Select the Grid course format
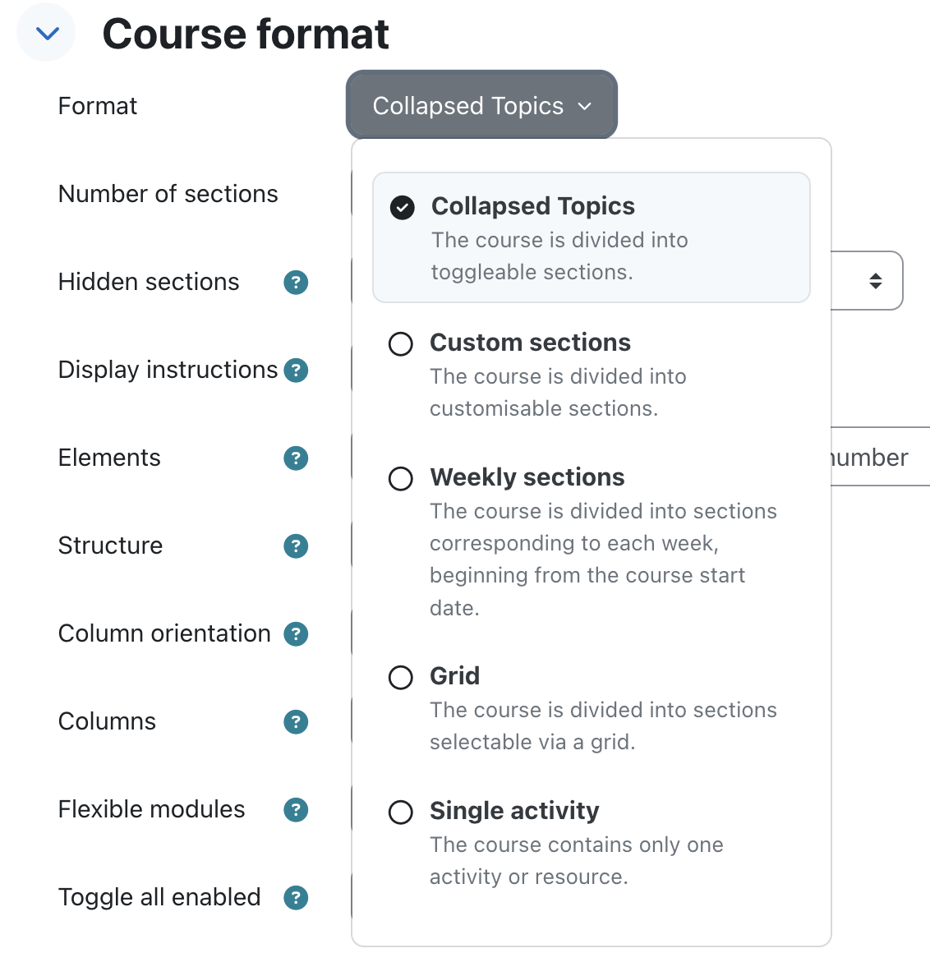Viewport: 930px width, 953px height. [x=400, y=678]
